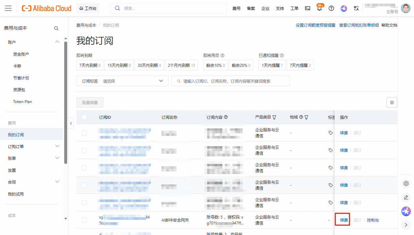The width and height of the screenshot is (414, 235).
Task: Expand 合同 in the sidebar
Action: point(57,182)
